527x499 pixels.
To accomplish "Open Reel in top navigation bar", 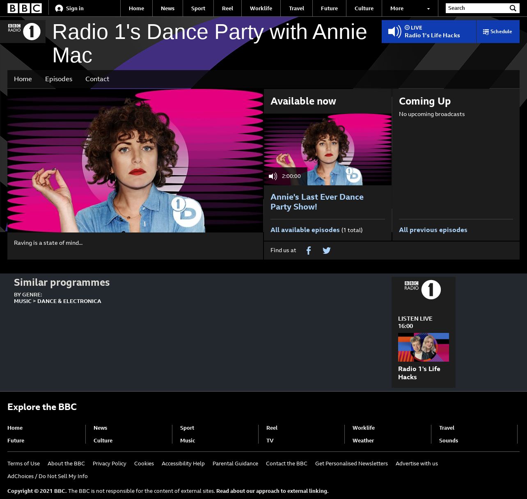I will [x=227, y=8].
